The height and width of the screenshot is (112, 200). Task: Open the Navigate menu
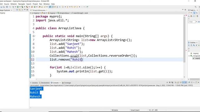22,4
